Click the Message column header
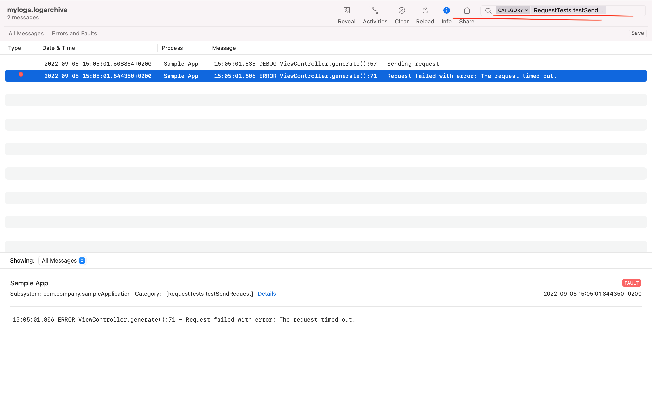 [224, 48]
